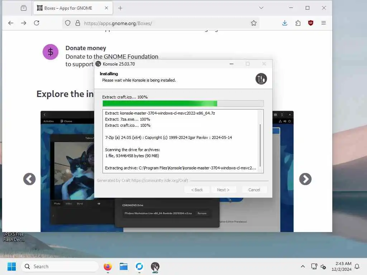Screen dimensions: 367x275
Task: Show hidden system tray icons
Action: [x=302, y=266]
